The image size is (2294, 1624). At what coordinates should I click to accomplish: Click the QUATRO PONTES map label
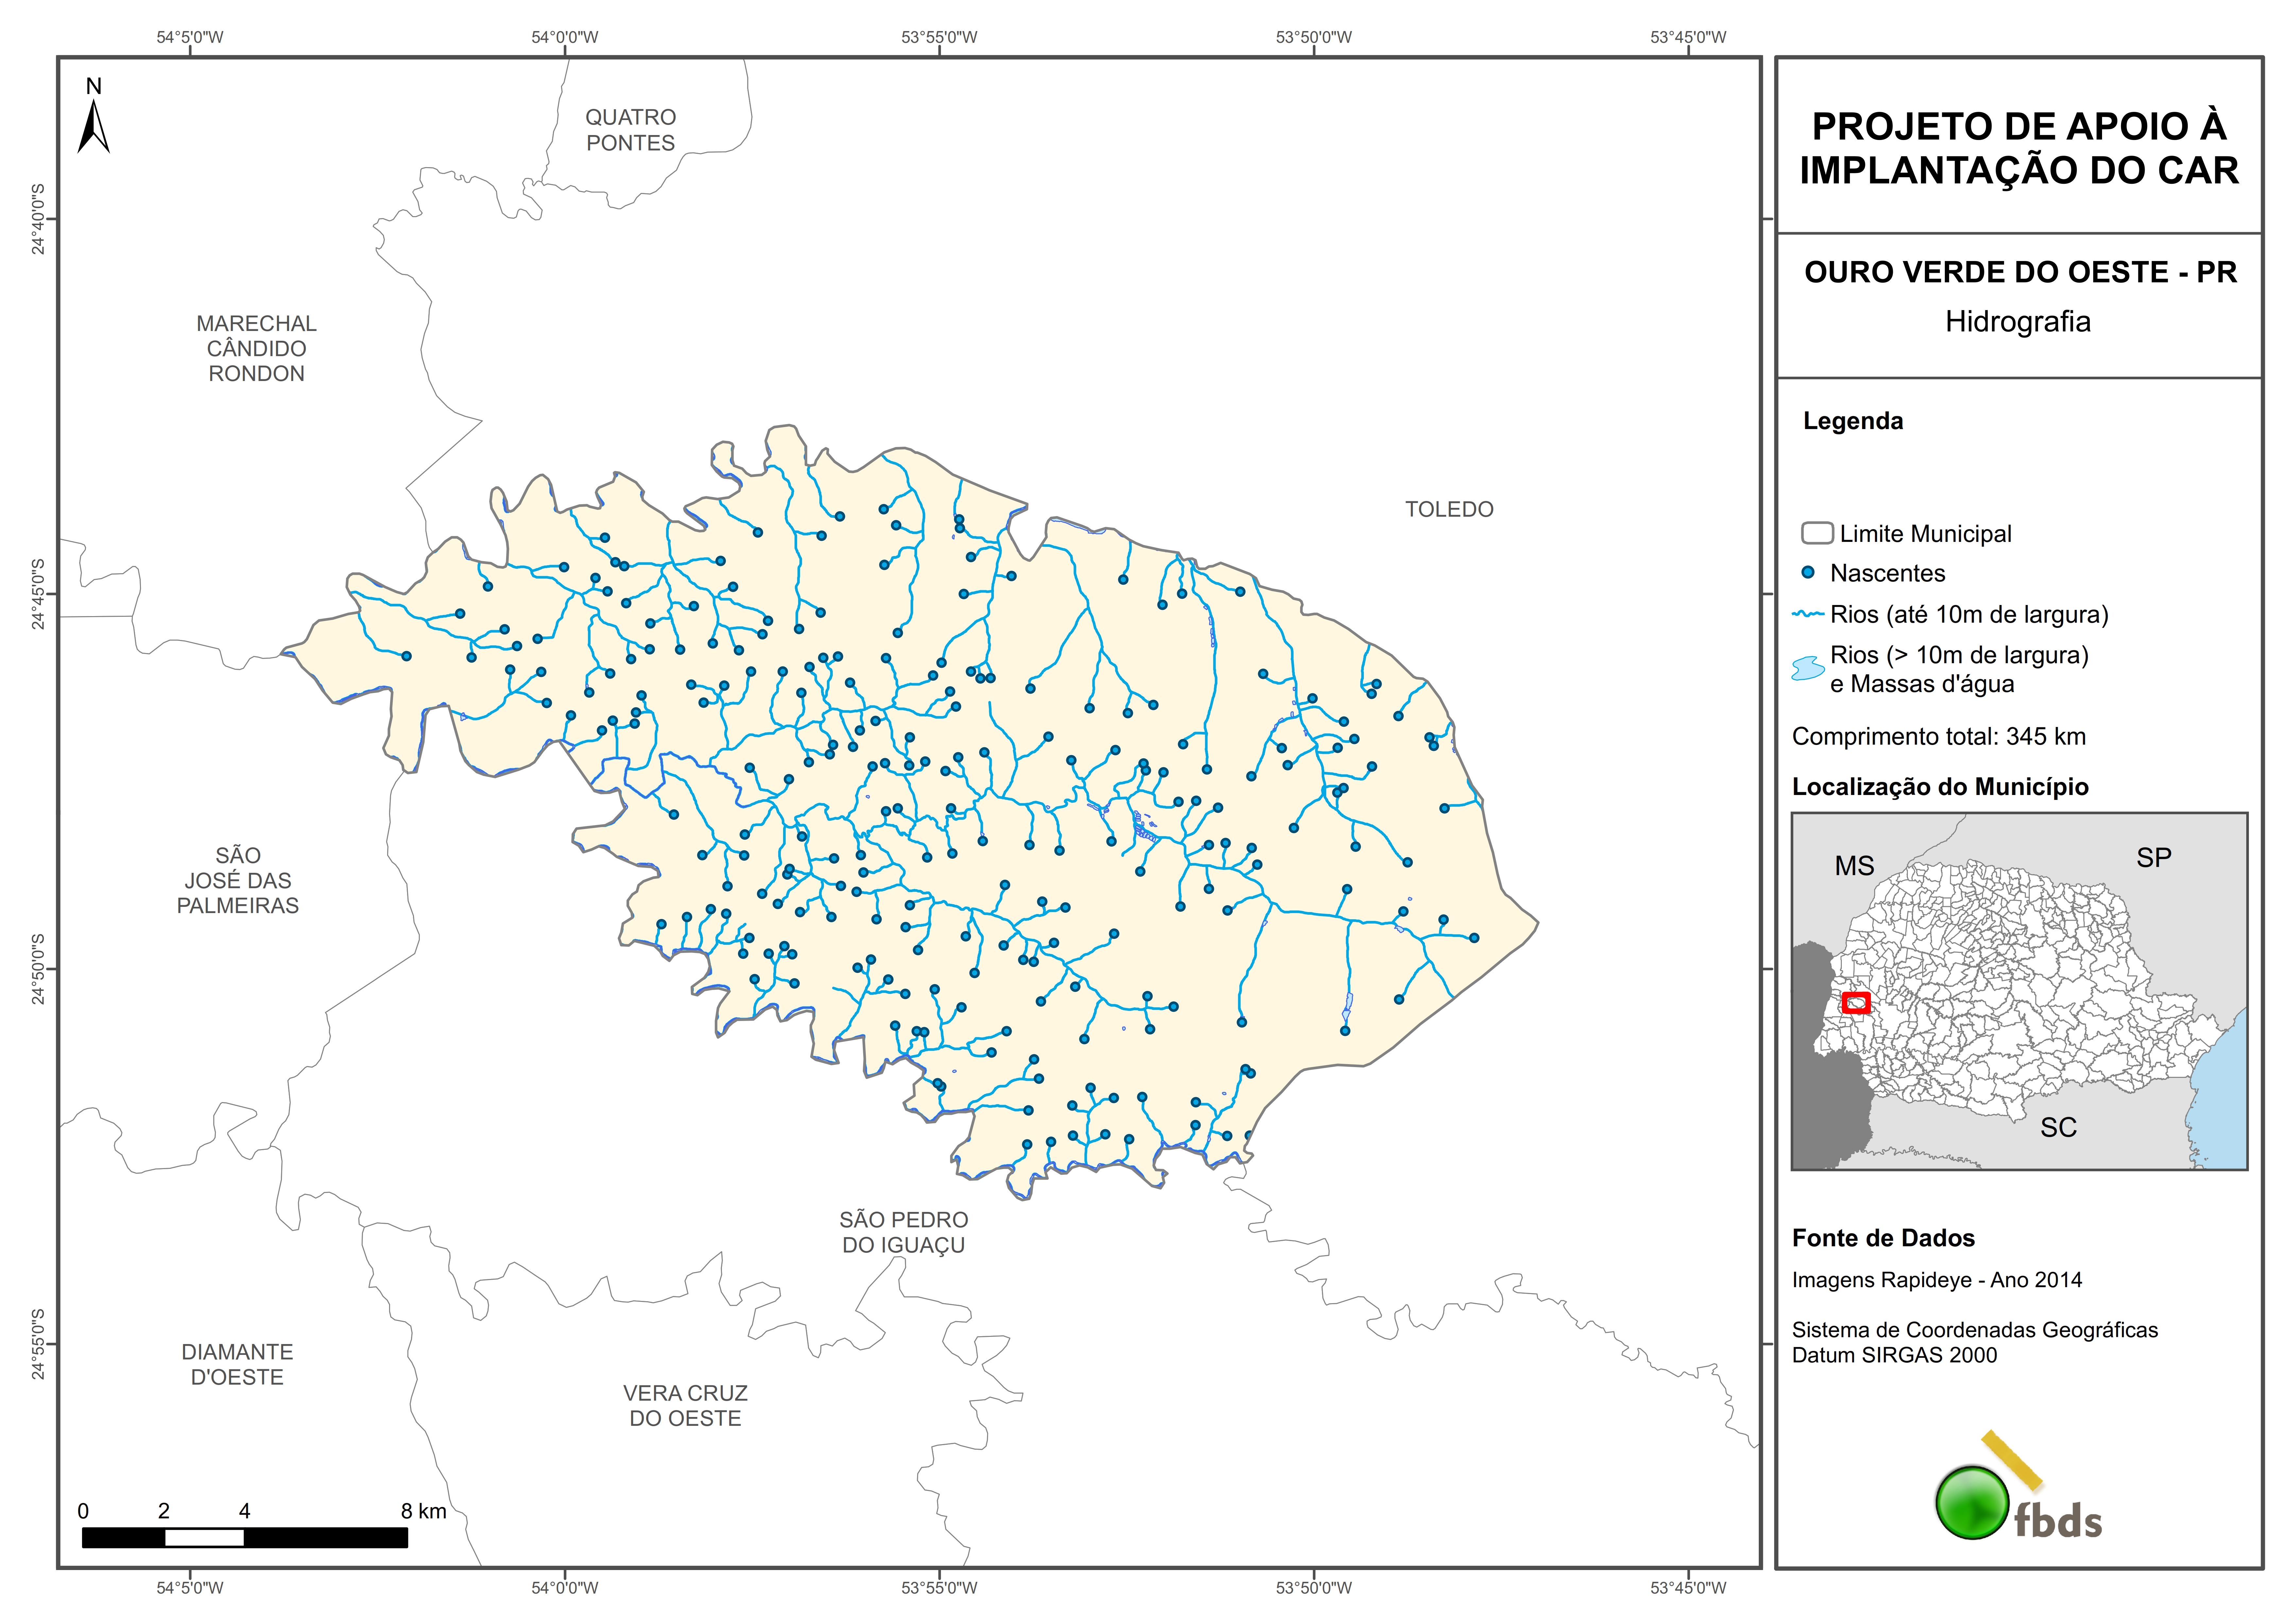pyautogui.click(x=631, y=130)
